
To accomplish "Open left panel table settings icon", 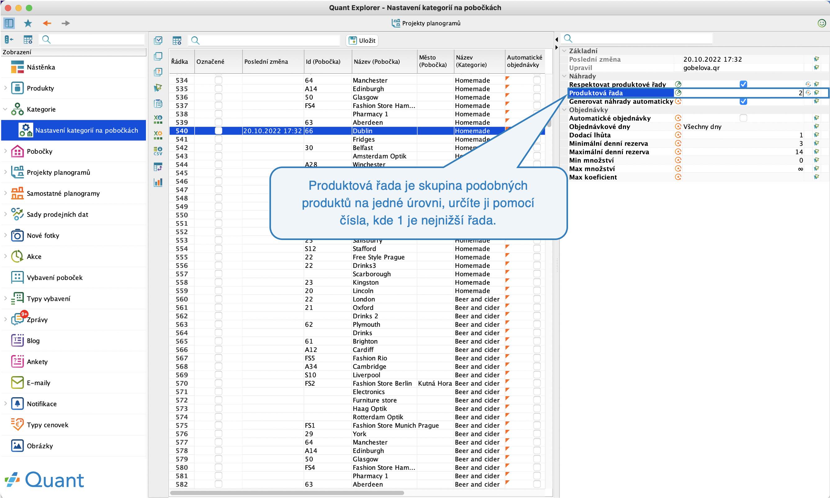I will [28, 40].
